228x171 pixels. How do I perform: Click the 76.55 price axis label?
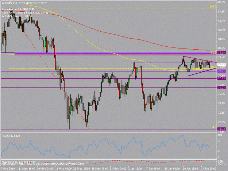tap(221, 85)
